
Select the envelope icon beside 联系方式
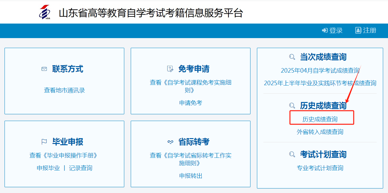(x=44, y=69)
